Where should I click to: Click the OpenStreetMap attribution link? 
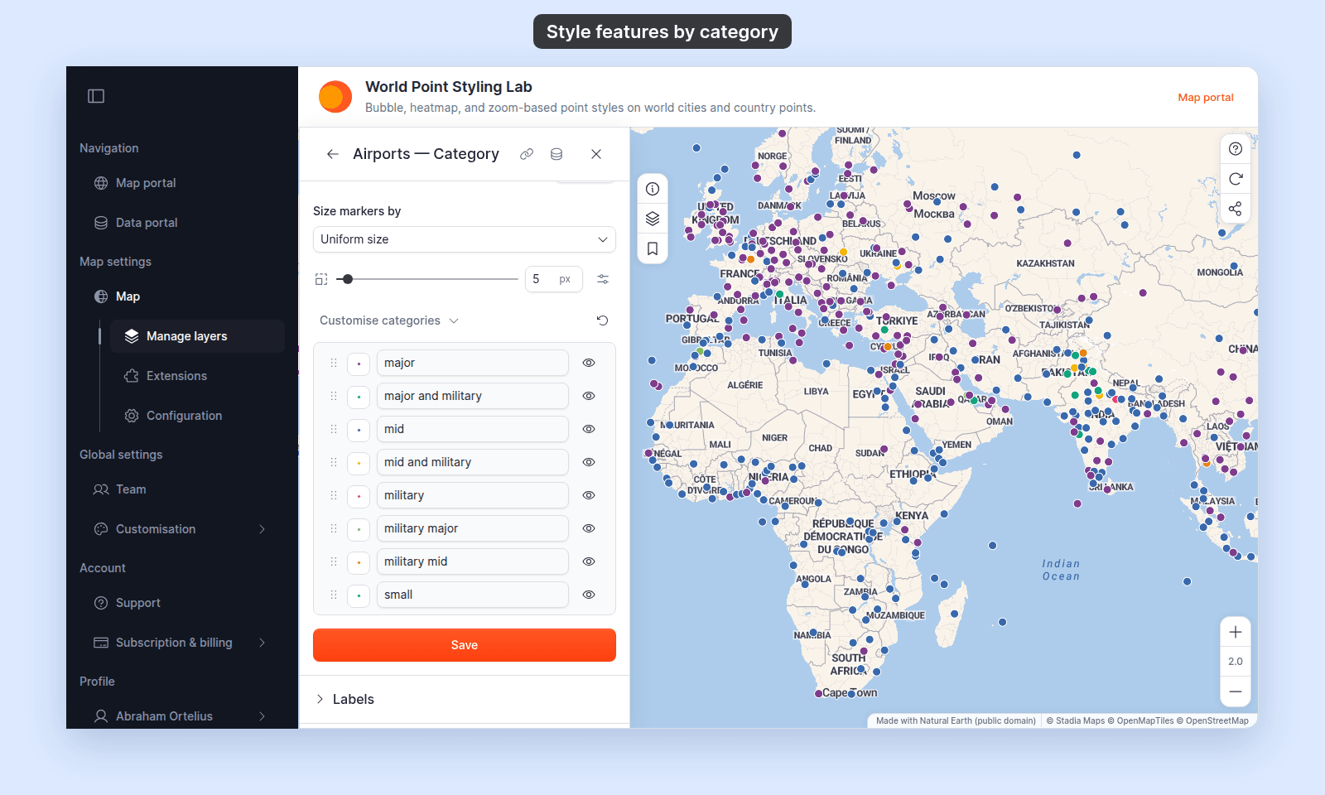pos(1212,720)
